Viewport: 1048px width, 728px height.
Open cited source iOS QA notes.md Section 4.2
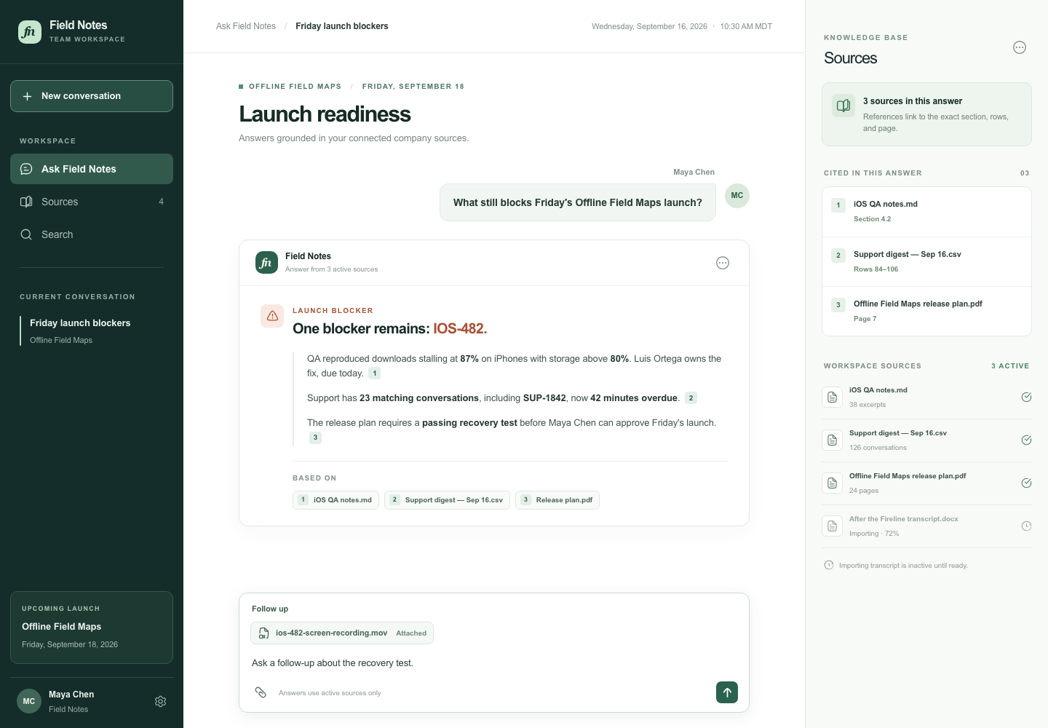point(926,212)
